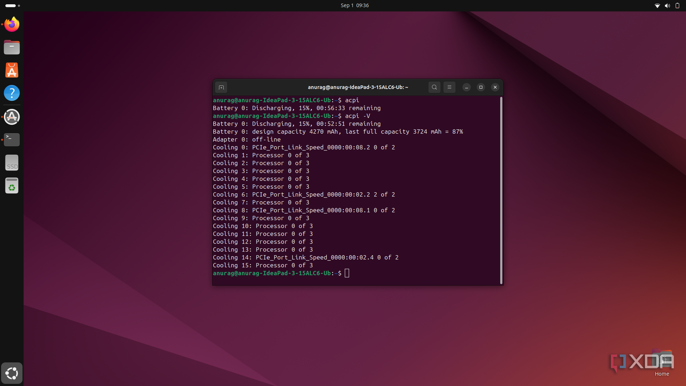Open the Wi-Fi status indicator
This screenshot has width=686, height=386.
(x=657, y=6)
